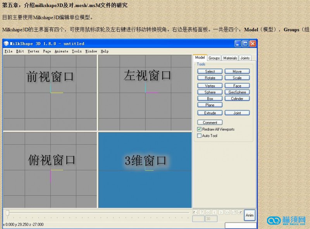The height and width of the screenshot is (229, 310).
Task: Pick the Sphere primitive button
Action: point(210,92)
